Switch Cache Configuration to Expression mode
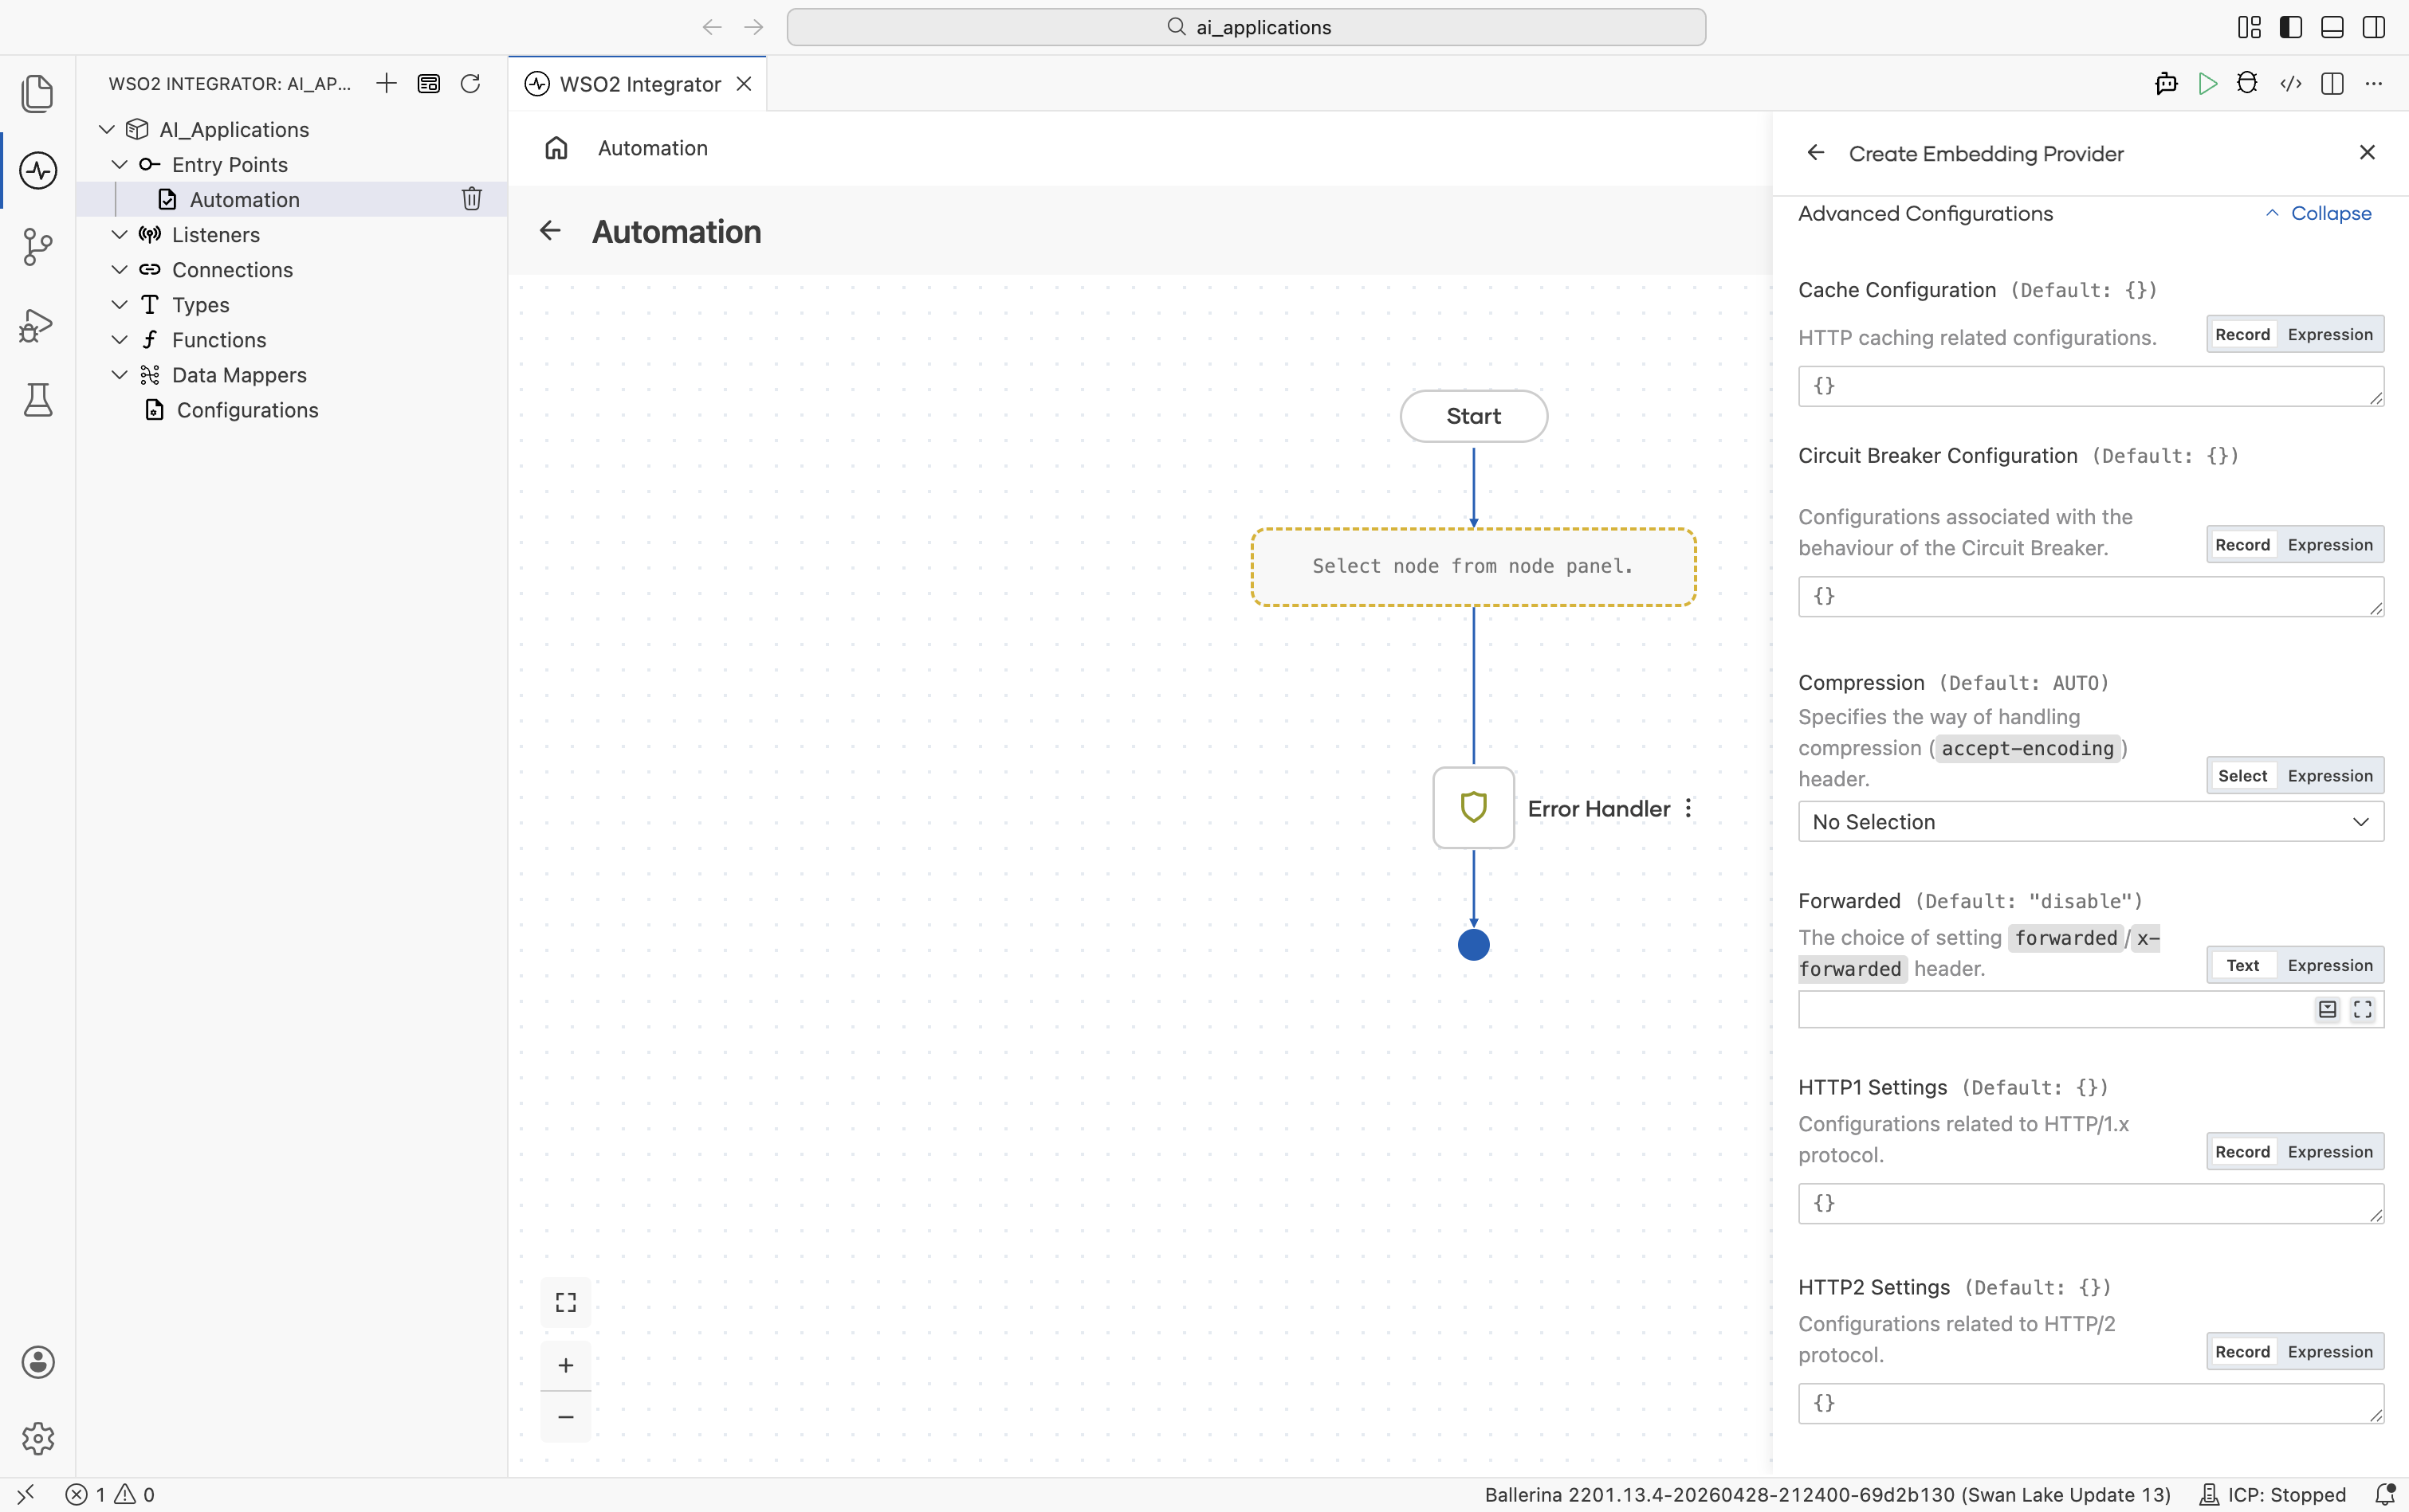The width and height of the screenshot is (2409, 1512). tap(2330, 334)
